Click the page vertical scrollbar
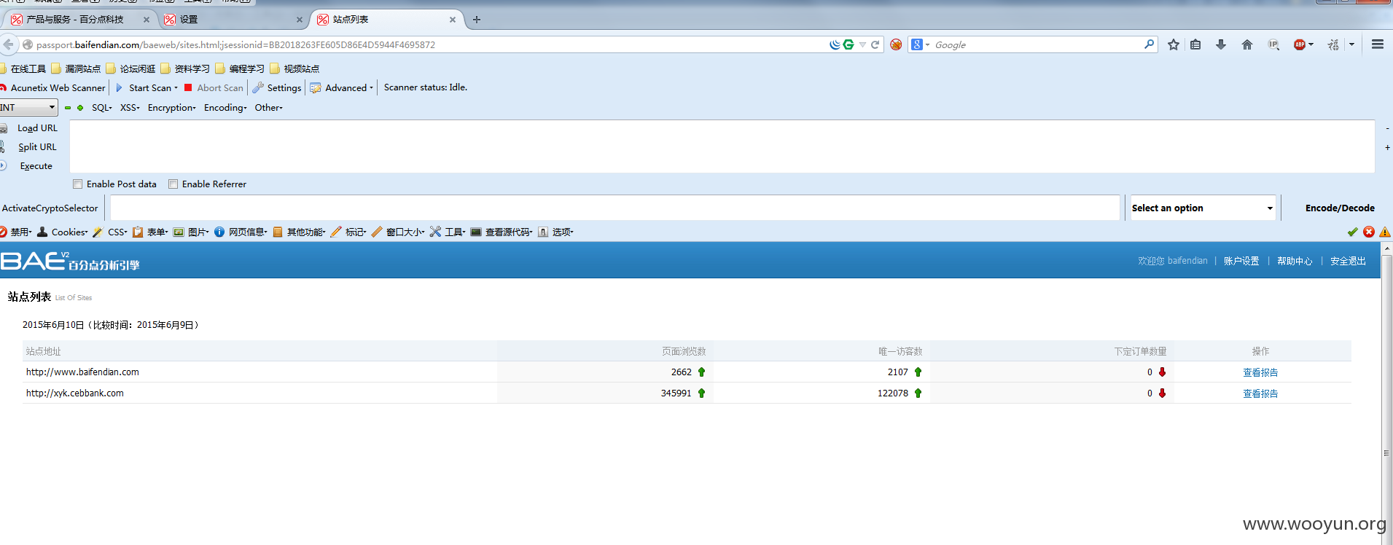1393x545 pixels. coord(1386,393)
